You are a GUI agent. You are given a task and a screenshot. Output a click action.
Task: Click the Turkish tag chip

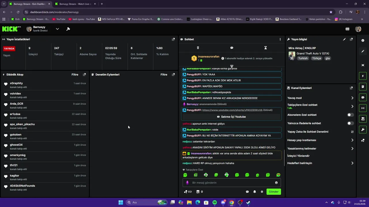(x=303, y=58)
